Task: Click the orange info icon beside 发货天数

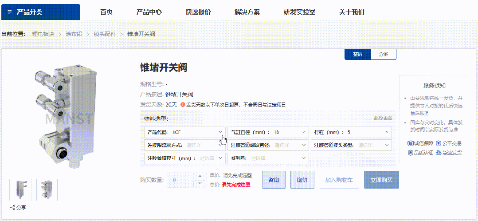Action: tap(183, 105)
